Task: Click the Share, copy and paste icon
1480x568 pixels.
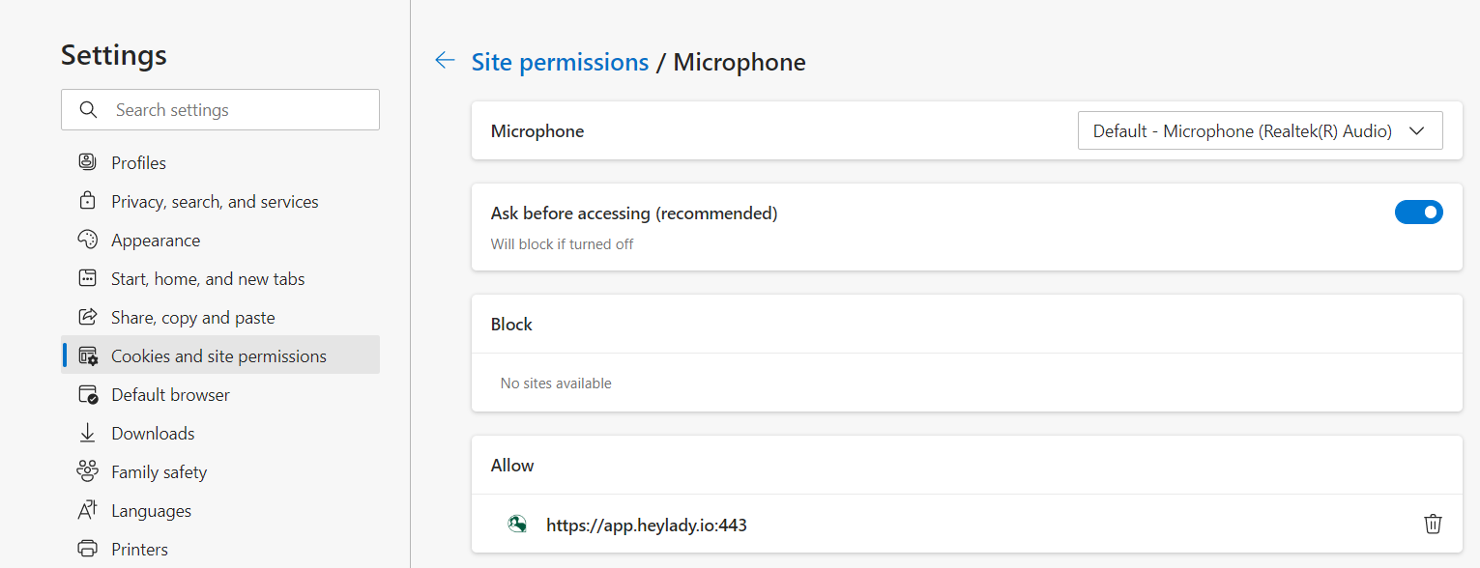Action: click(88, 317)
